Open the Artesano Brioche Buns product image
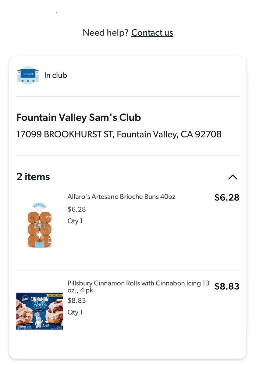Image resolution: width=256 pixels, height=365 pixels. coord(40,225)
